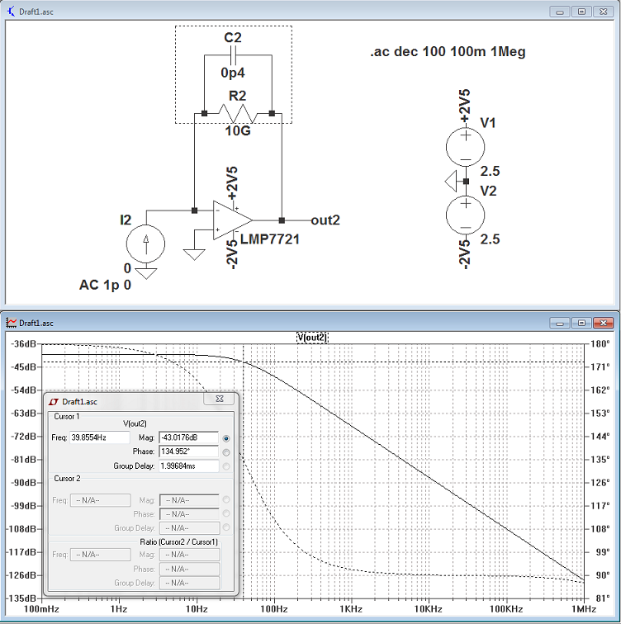Click the schematic window title icon

click(11, 12)
